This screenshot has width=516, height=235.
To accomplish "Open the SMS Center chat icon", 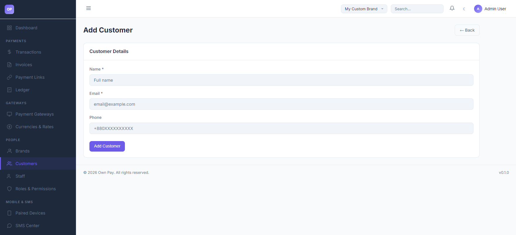I will point(9,226).
